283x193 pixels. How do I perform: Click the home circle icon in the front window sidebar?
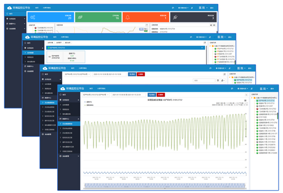pos(61,95)
